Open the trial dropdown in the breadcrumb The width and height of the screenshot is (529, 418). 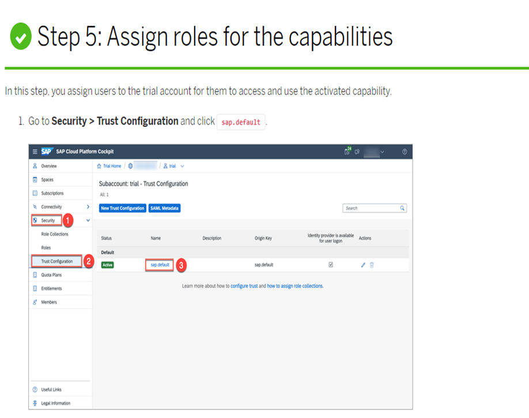pos(182,165)
